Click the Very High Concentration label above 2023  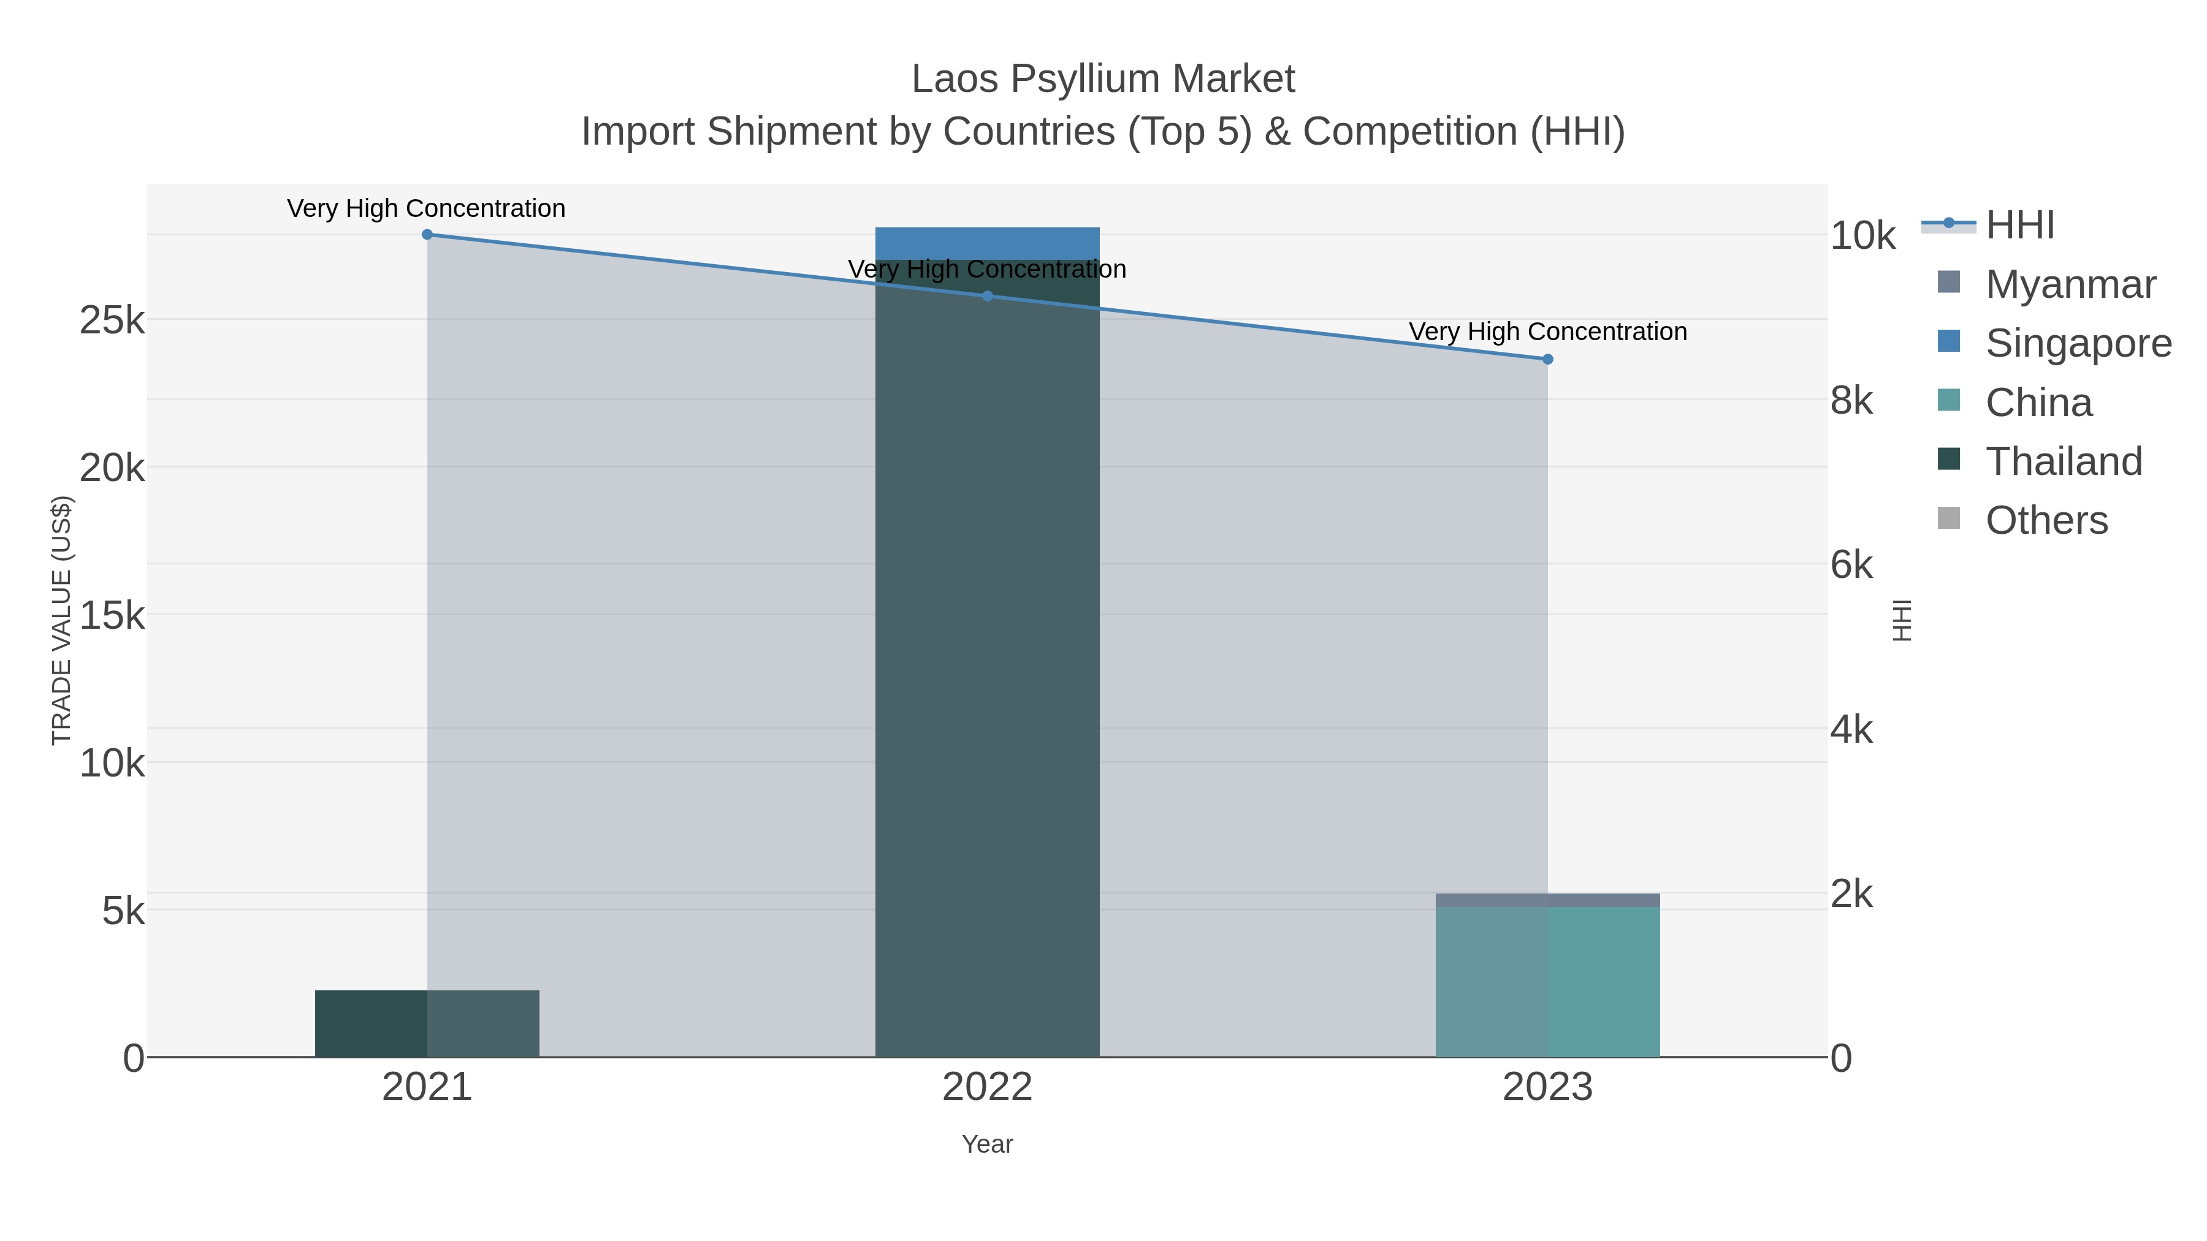click(1547, 332)
